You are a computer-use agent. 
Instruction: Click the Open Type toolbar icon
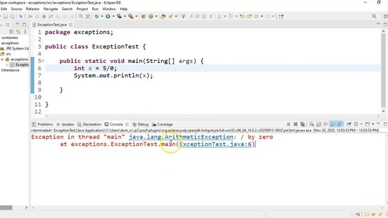coord(163,16)
